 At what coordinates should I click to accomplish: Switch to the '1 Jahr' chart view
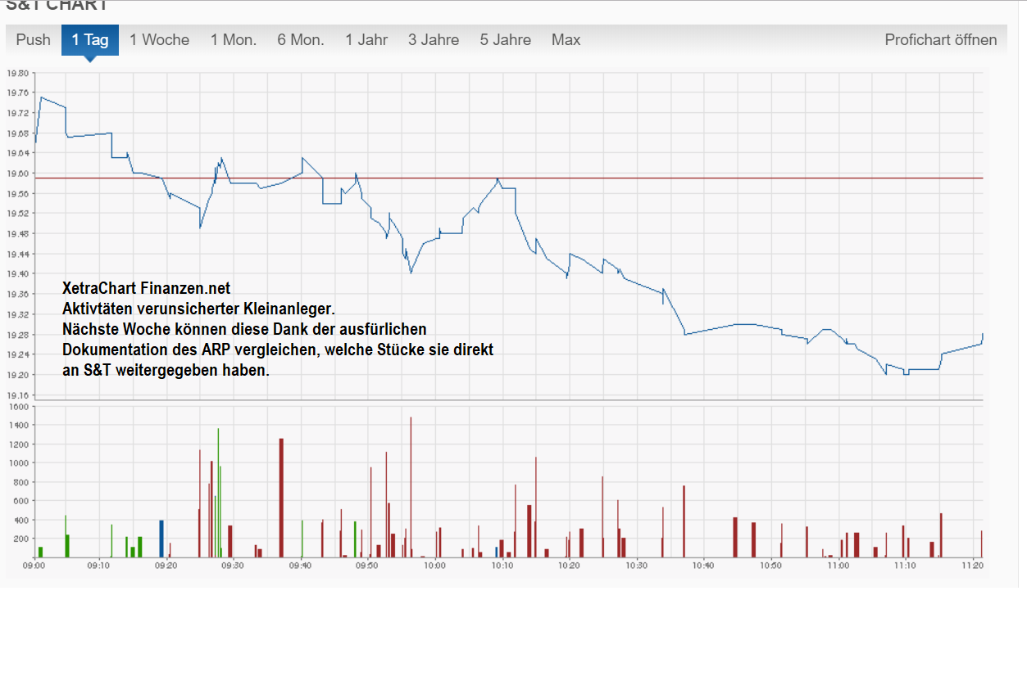click(x=366, y=38)
